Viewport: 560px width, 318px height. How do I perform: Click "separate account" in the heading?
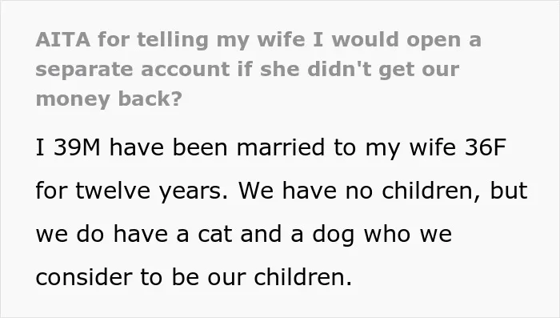point(133,69)
